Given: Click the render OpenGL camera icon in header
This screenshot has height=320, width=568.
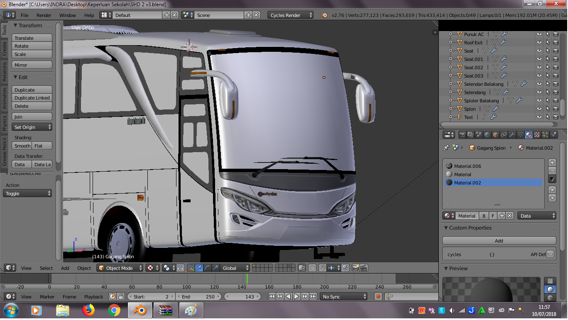Looking at the screenshot, I should click(356, 268).
